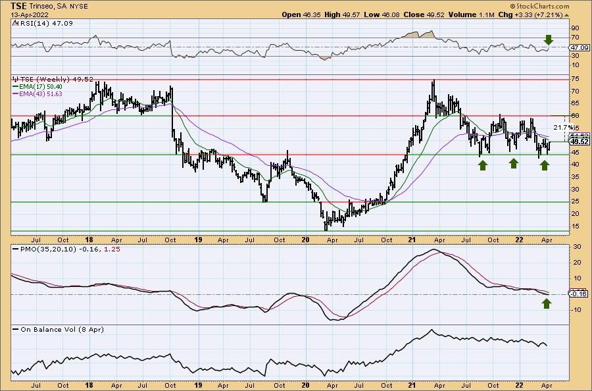Click the 90 label on RSI axis

(x=575, y=28)
